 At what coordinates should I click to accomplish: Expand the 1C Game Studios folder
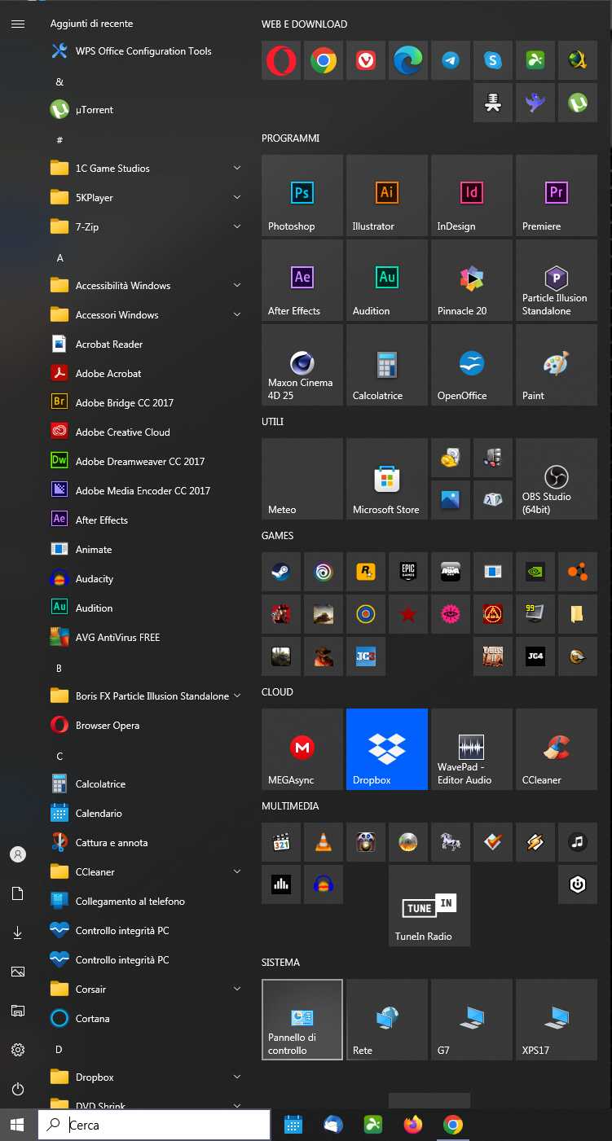(x=147, y=169)
